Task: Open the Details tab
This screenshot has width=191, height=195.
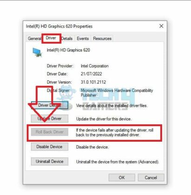Action: pos(67,39)
